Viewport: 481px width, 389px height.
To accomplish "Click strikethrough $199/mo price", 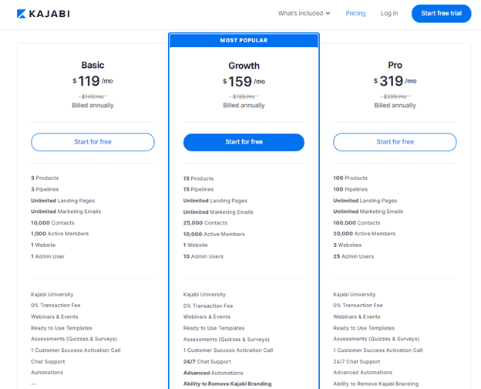I will tap(244, 96).
